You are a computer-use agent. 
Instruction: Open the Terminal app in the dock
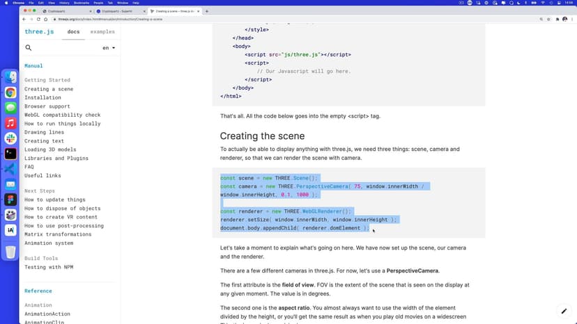(x=10, y=154)
